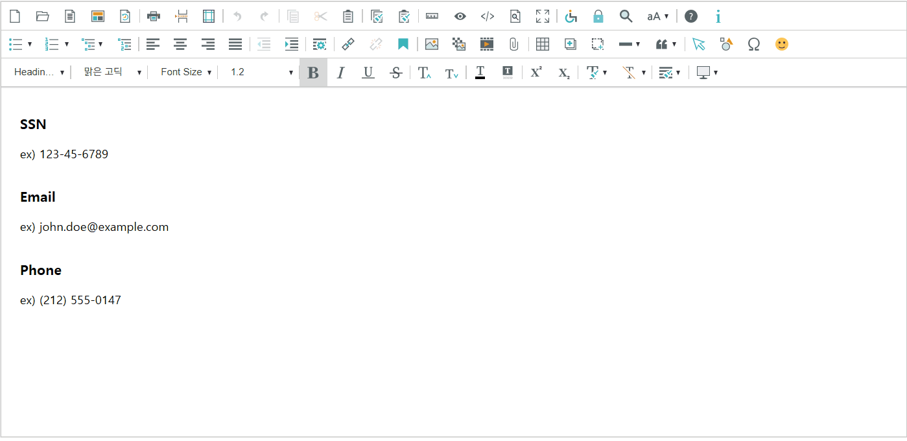Undo the last action

237,16
